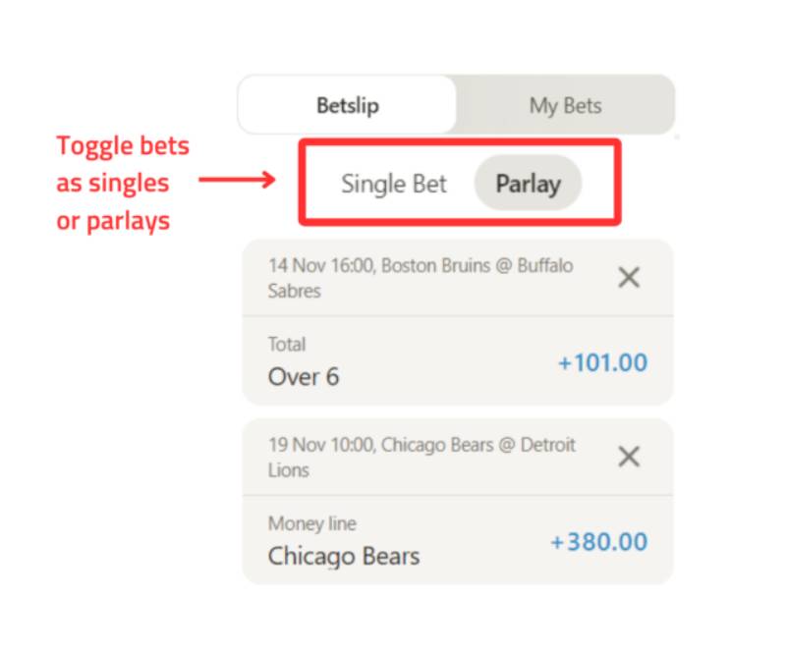Click the +101.00 odds value
Image resolution: width=786 pixels, height=655 pixels.
(602, 363)
